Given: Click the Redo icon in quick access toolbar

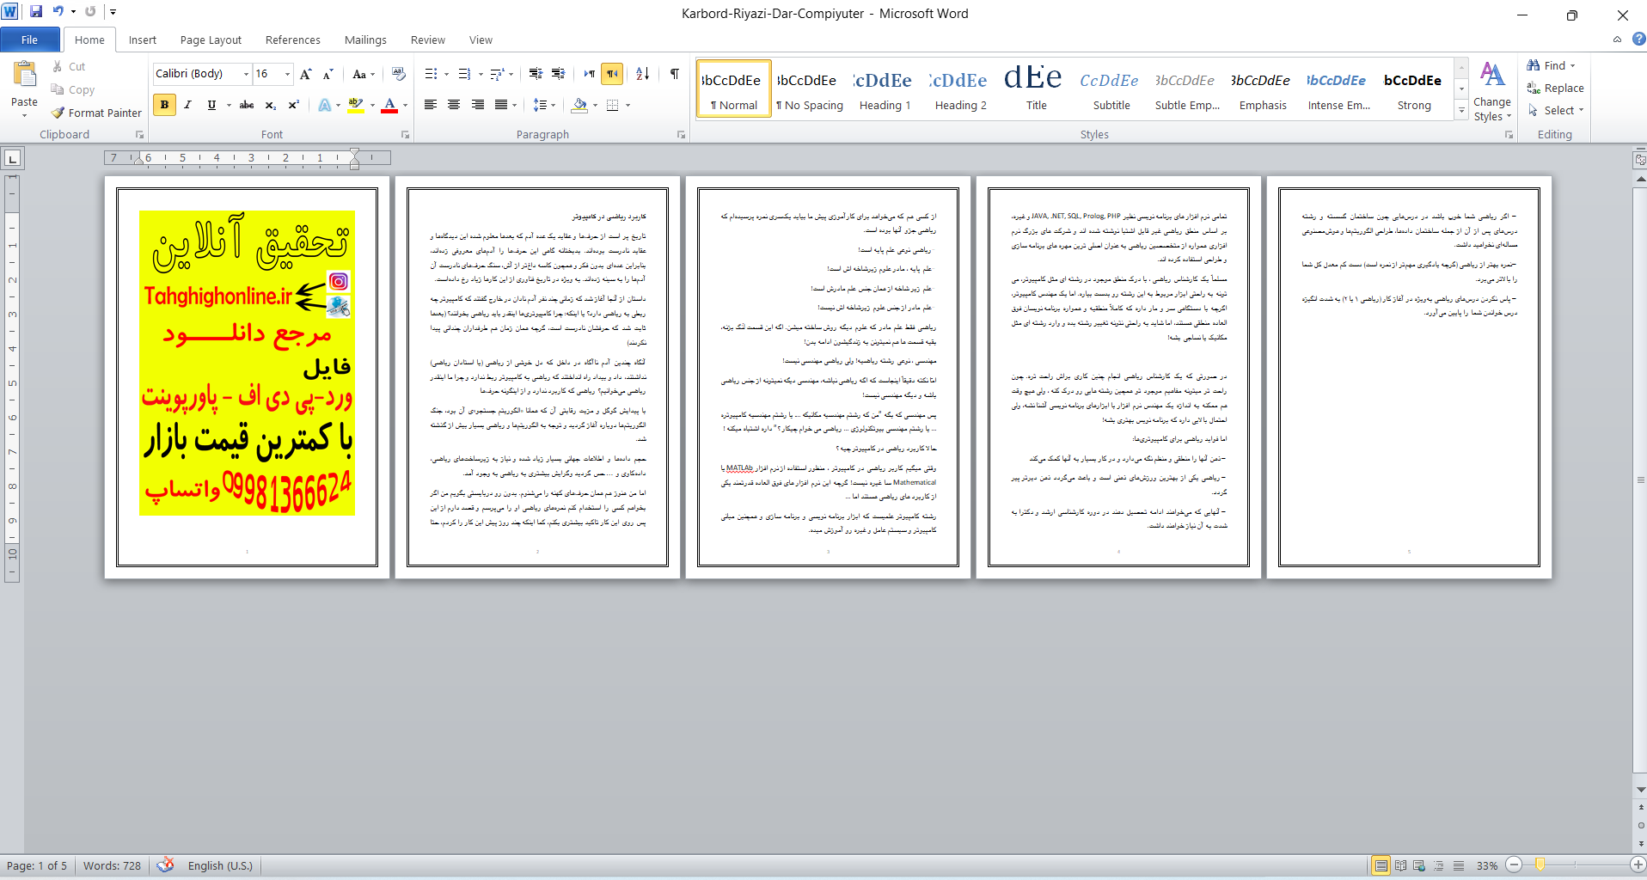Looking at the screenshot, I should [x=90, y=12].
